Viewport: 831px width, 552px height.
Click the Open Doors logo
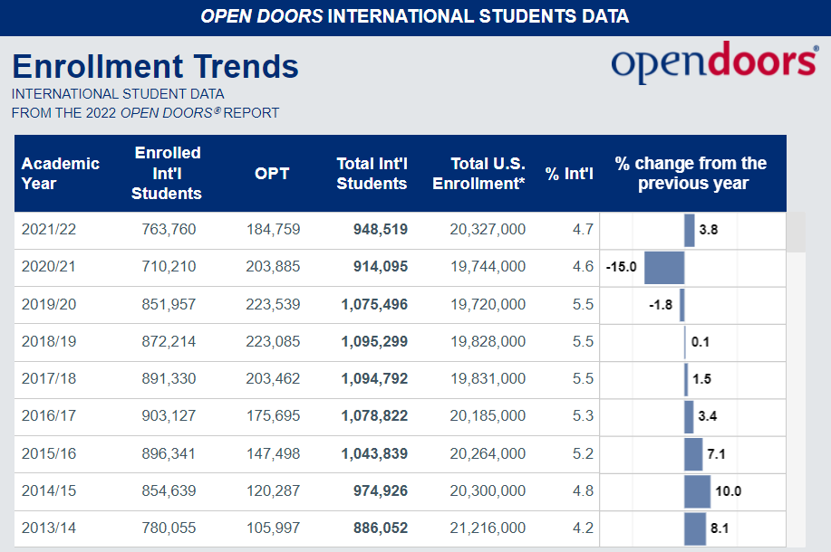pos(714,62)
